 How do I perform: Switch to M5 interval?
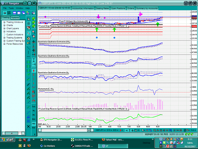(x=34, y=115)
